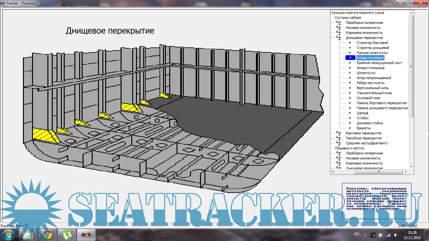
Task: Click the Бортовое перекрытие node icon
Action: tap(338, 133)
